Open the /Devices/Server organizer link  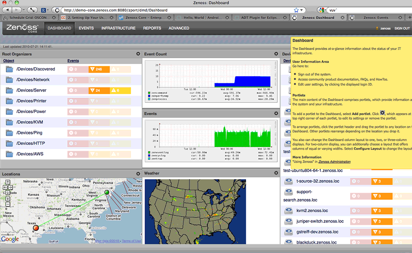(31, 90)
